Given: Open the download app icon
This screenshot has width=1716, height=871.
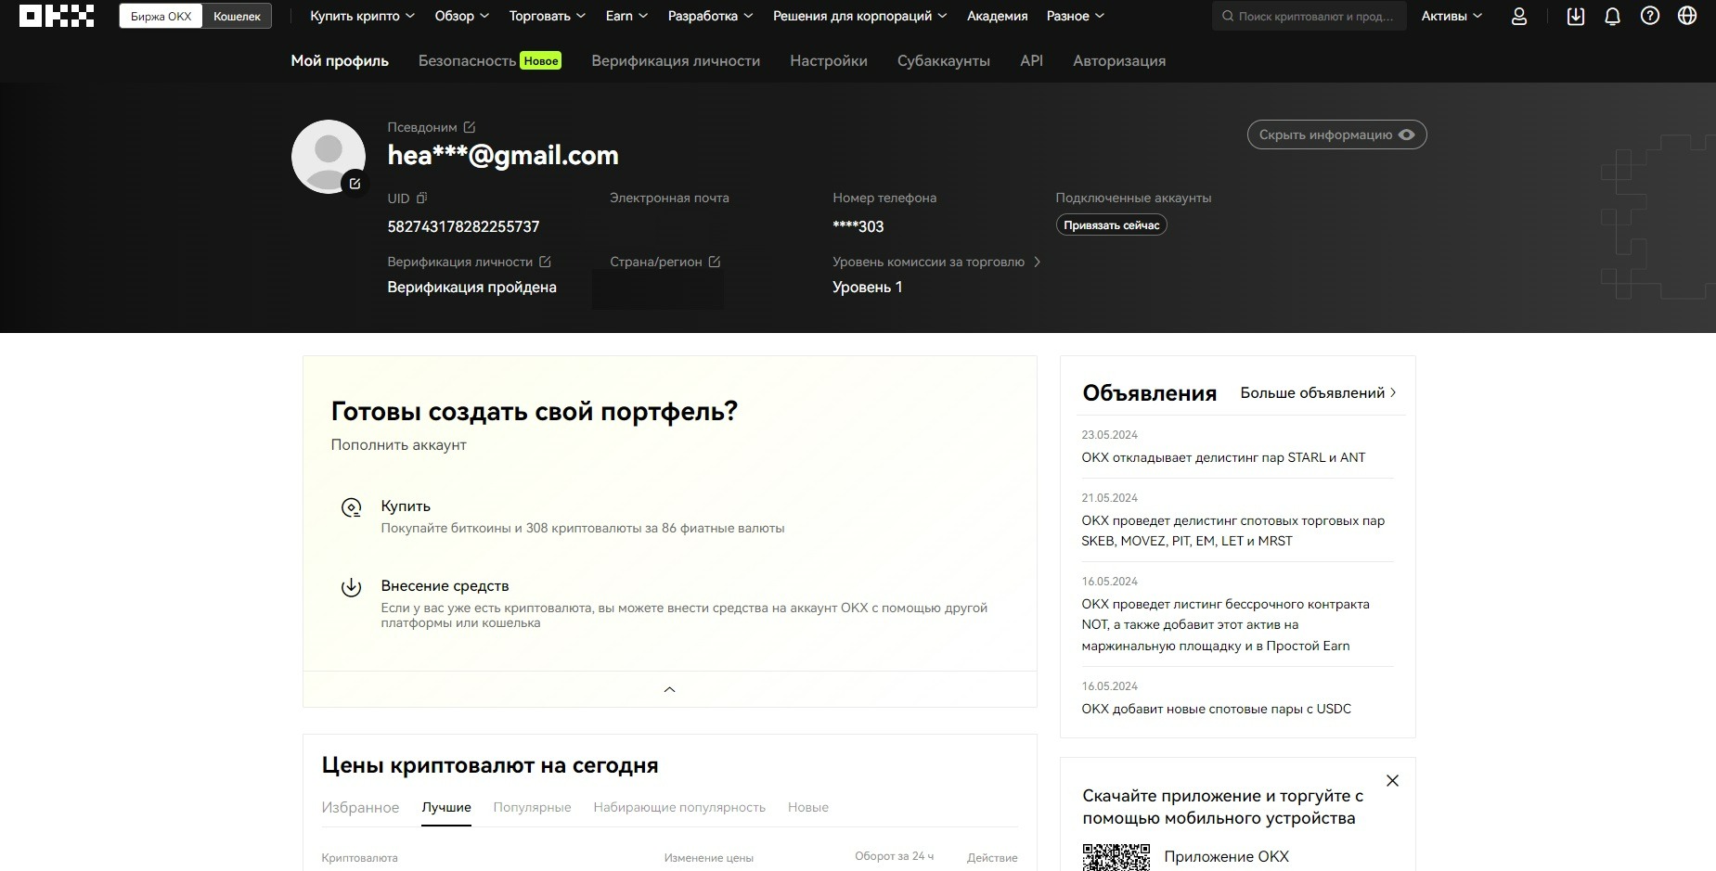Looking at the screenshot, I should coord(1576,16).
